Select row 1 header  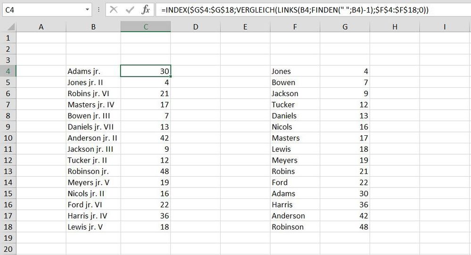8,38
